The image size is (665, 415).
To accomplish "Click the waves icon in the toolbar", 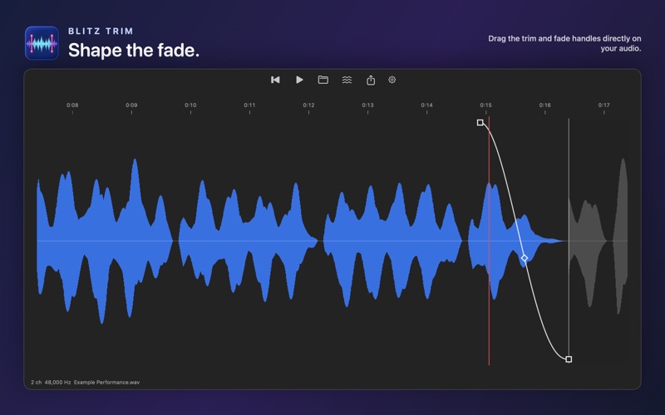I will 347,80.
